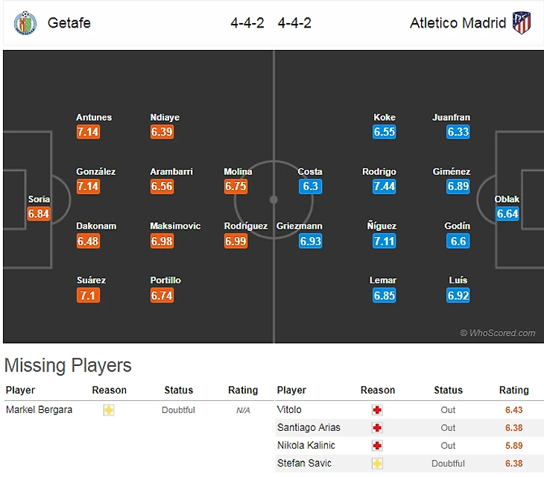Click the Getafe Rating column header

click(x=242, y=391)
